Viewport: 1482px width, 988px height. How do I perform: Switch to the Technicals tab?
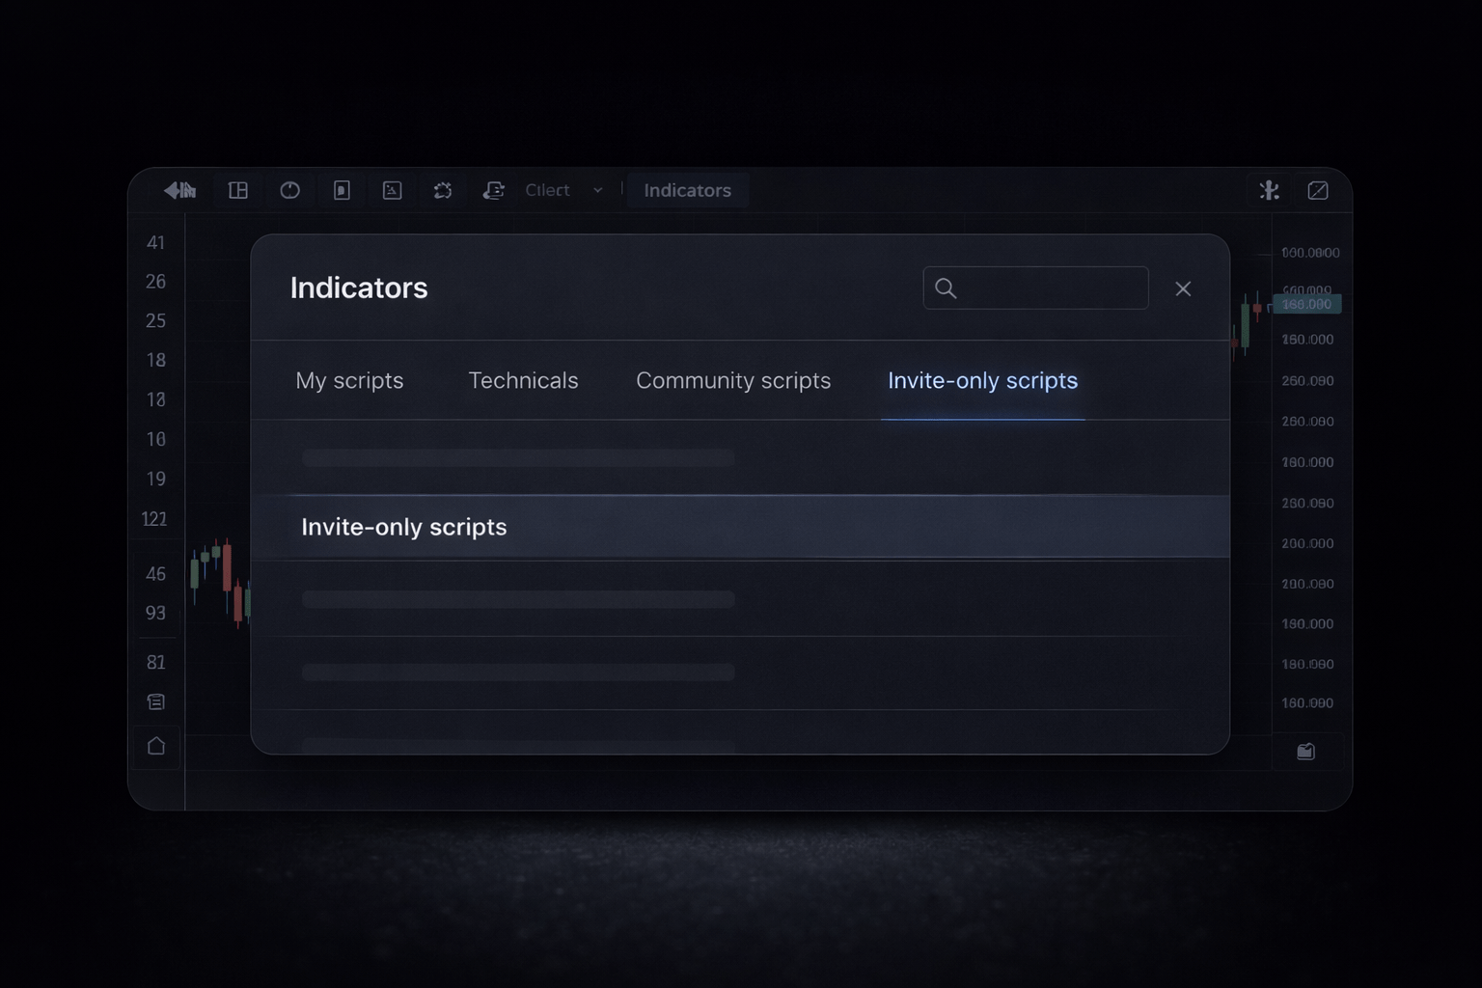[523, 380]
